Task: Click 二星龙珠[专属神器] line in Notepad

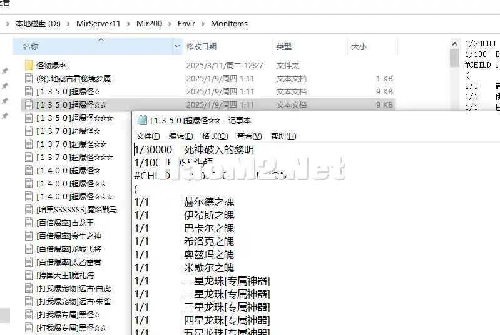Action: 227,294
